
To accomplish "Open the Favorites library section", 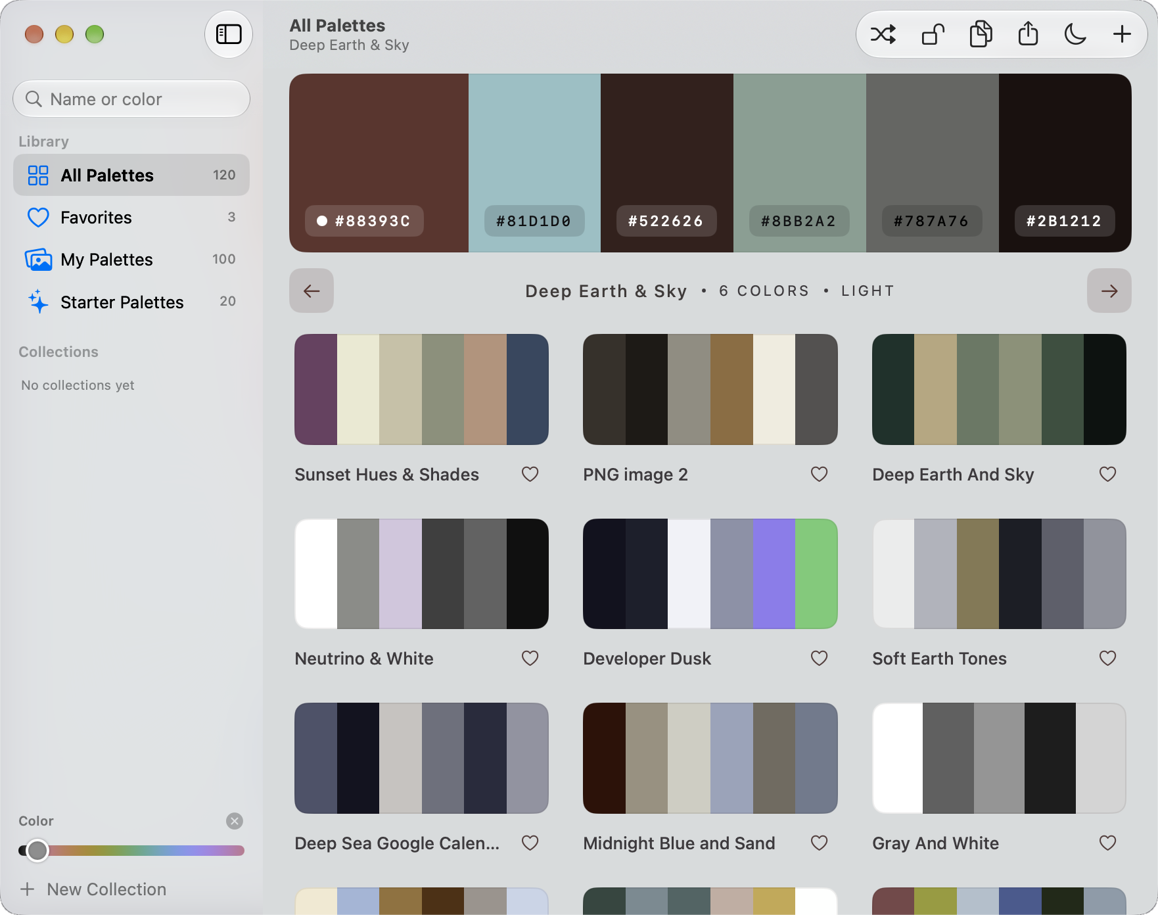I will (131, 217).
